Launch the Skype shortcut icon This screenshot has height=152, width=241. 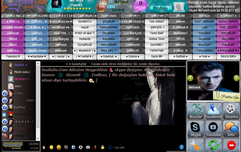pos(196,129)
